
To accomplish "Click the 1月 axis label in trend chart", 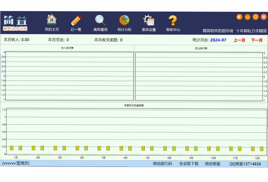I will [16, 157].
